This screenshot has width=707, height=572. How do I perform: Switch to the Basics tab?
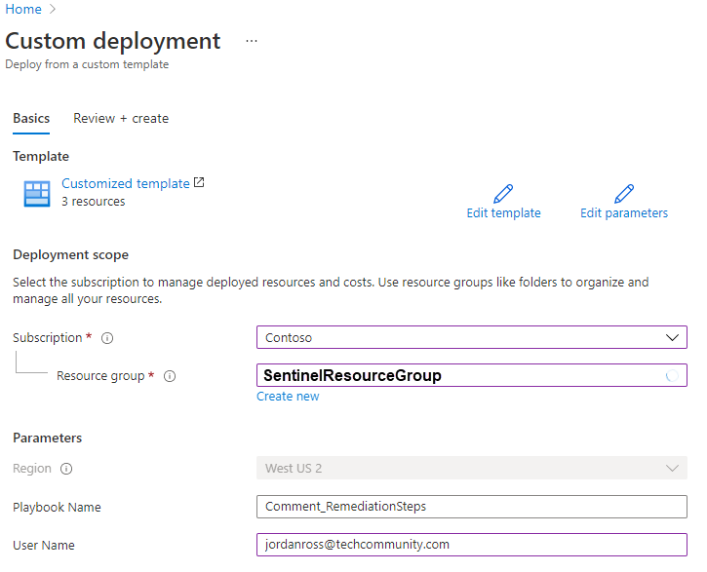[x=31, y=119]
